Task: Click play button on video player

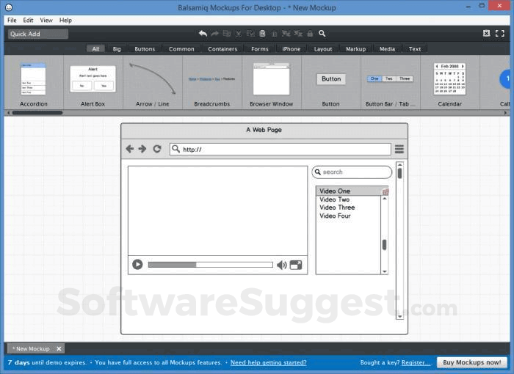Action: tap(137, 264)
